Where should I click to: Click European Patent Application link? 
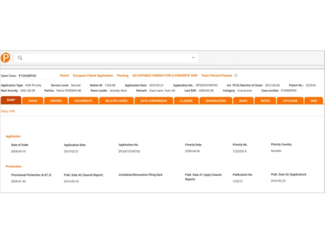click(93, 75)
